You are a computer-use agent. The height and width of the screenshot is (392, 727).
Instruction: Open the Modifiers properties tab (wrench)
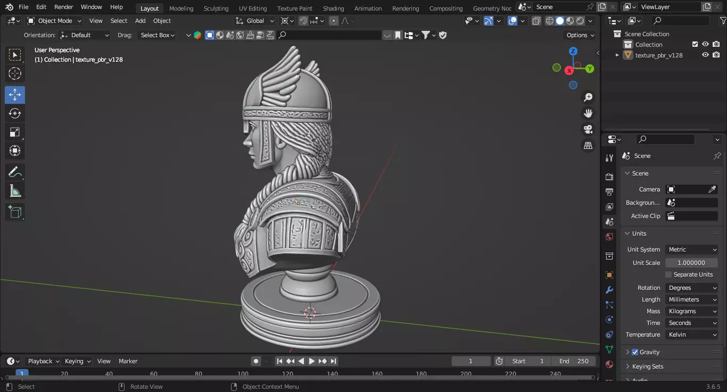(x=609, y=290)
